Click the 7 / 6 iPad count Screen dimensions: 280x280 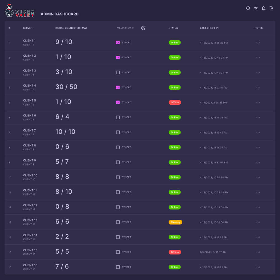point(62,267)
